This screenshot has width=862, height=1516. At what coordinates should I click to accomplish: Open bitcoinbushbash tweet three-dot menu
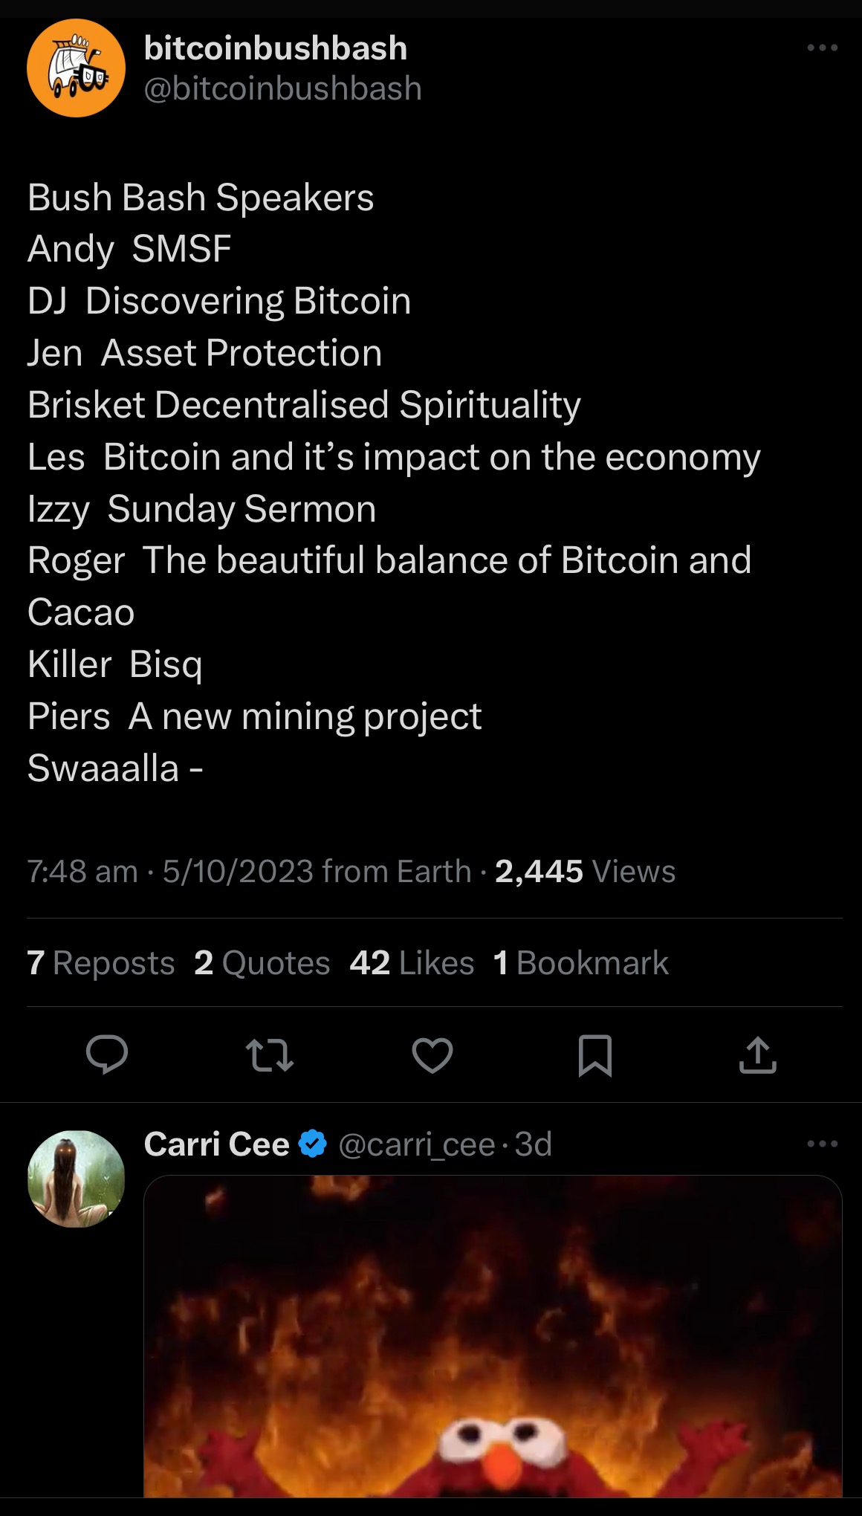click(x=823, y=48)
